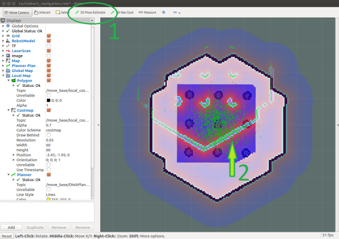Click the Image display icon
Viewport: 339px width, 239px height.
click(x=8, y=56)
